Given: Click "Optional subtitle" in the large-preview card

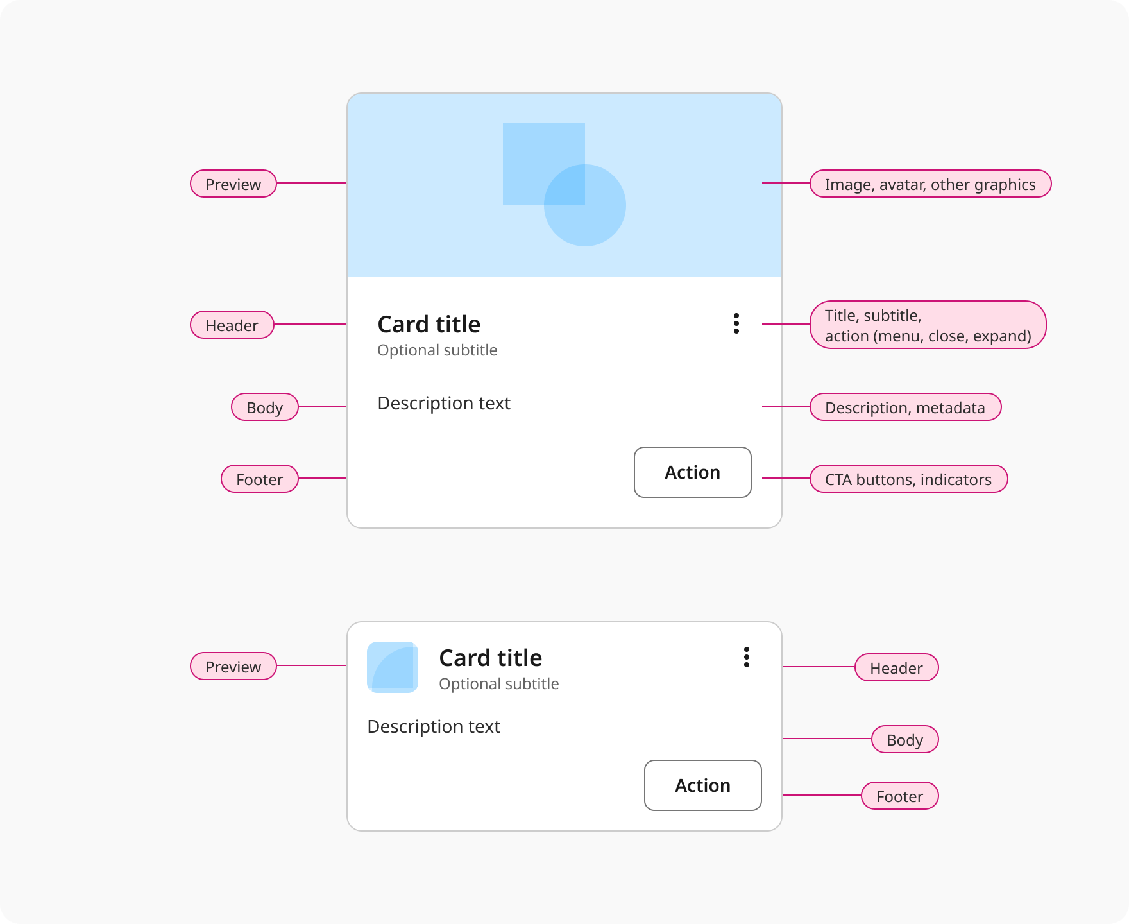Looking at the screenshot, I should [x=437, y=350].
